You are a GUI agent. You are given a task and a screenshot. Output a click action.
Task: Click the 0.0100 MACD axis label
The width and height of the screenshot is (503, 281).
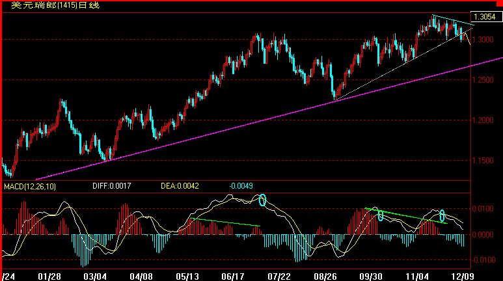[483, 209]
